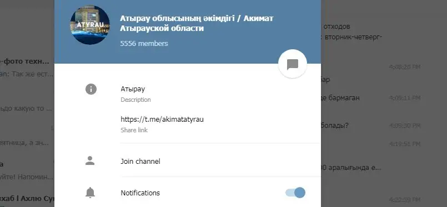The width and height of the screenshot is (447, 207).
Task: Click the Notifications label
Action: [140, 193]
